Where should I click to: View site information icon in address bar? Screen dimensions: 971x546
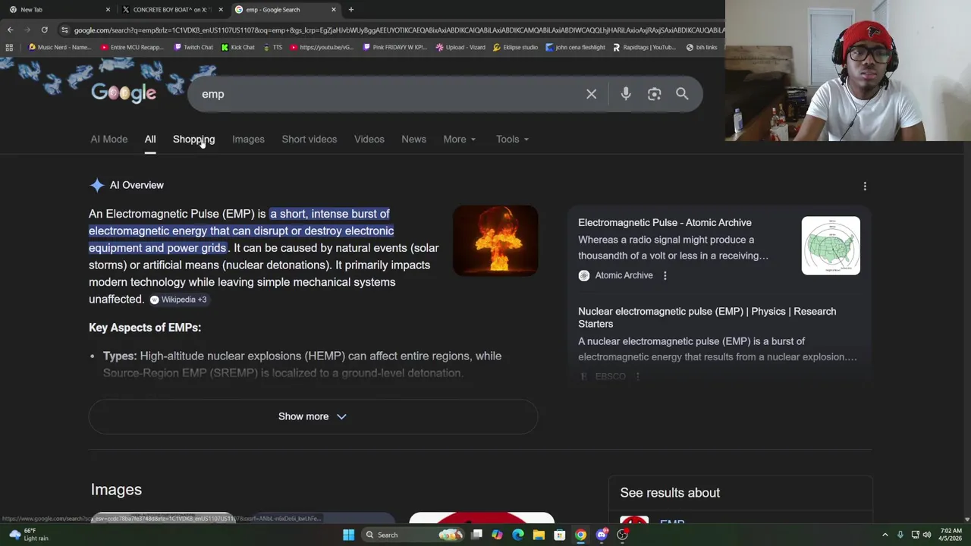pyautogui.click(x=64, y=30)
